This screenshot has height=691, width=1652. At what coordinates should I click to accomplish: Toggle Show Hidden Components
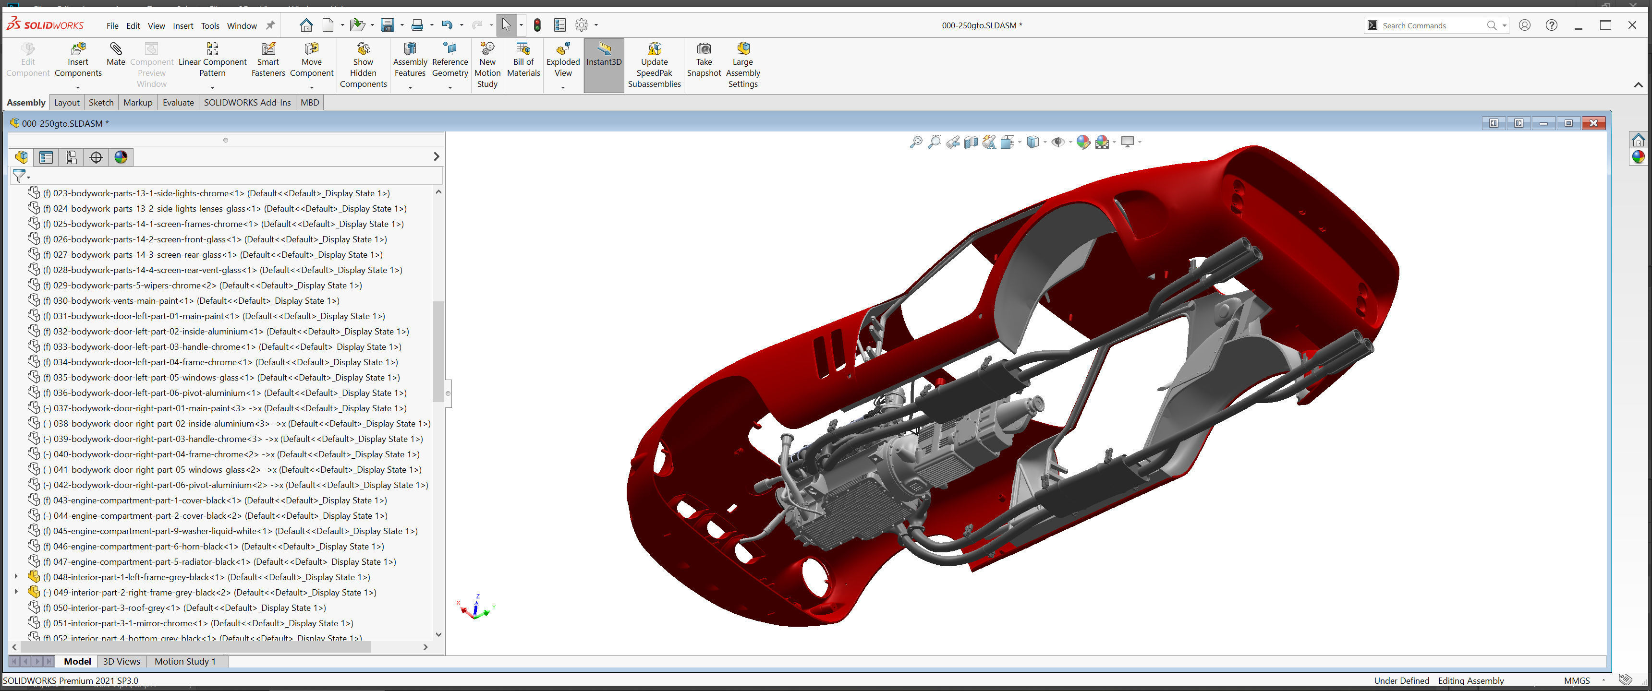point(363,49)
